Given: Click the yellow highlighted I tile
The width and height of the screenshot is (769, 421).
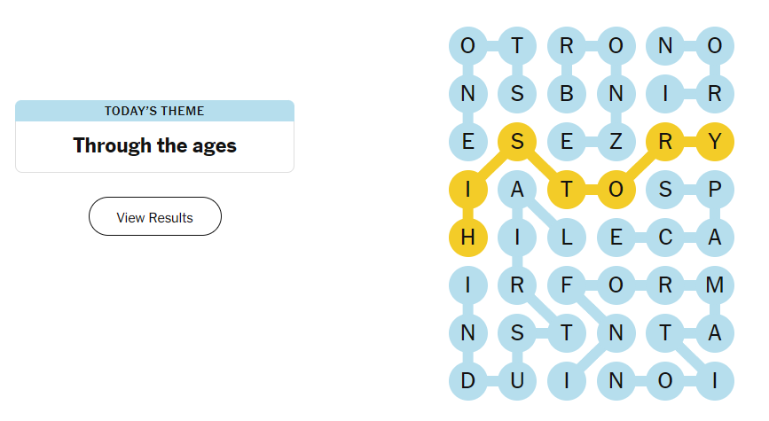Looking at the screenshot, I should (x=468, y=190).
